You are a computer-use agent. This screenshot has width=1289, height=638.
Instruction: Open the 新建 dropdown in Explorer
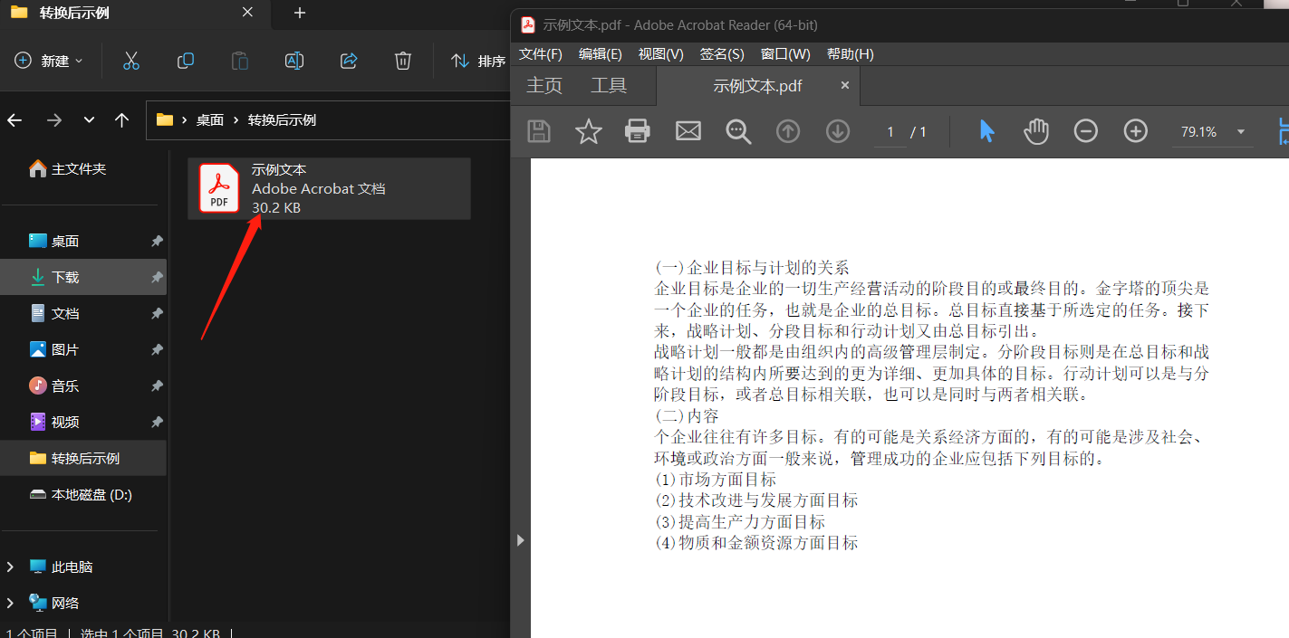pos(50,60)
